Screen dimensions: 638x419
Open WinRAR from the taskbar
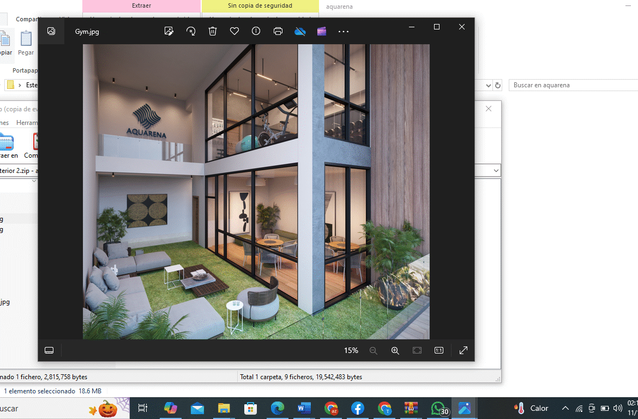[x=411, y=408]
